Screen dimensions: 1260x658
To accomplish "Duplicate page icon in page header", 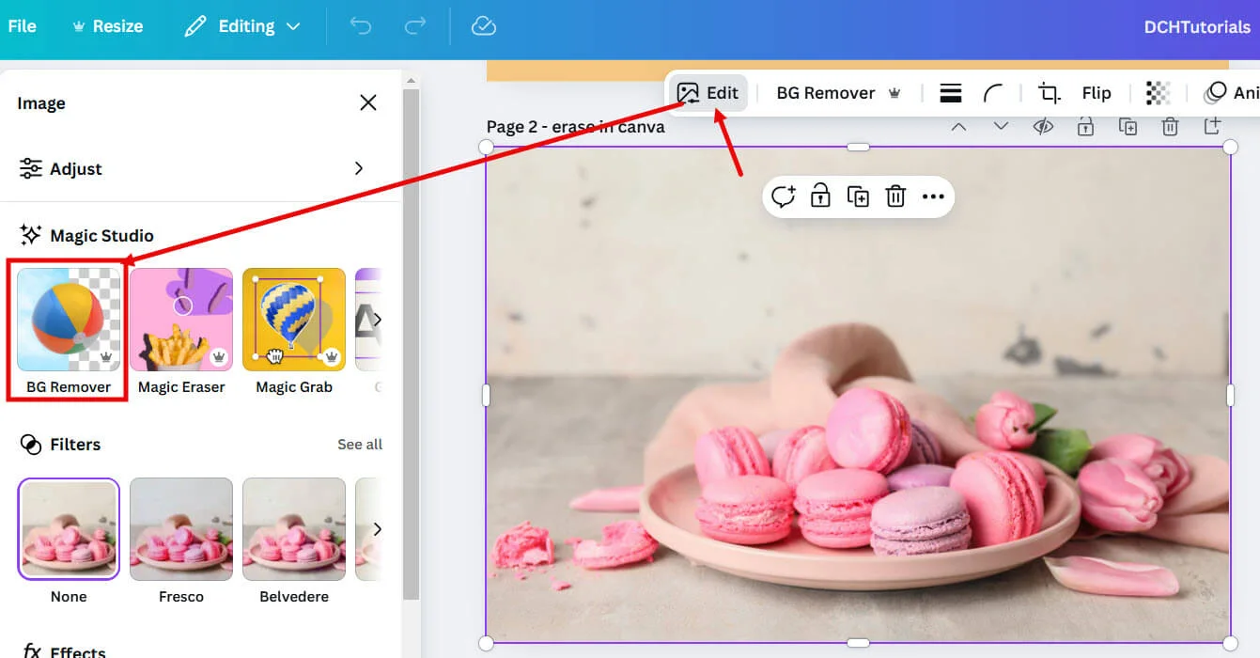I will coord(1128,126).
